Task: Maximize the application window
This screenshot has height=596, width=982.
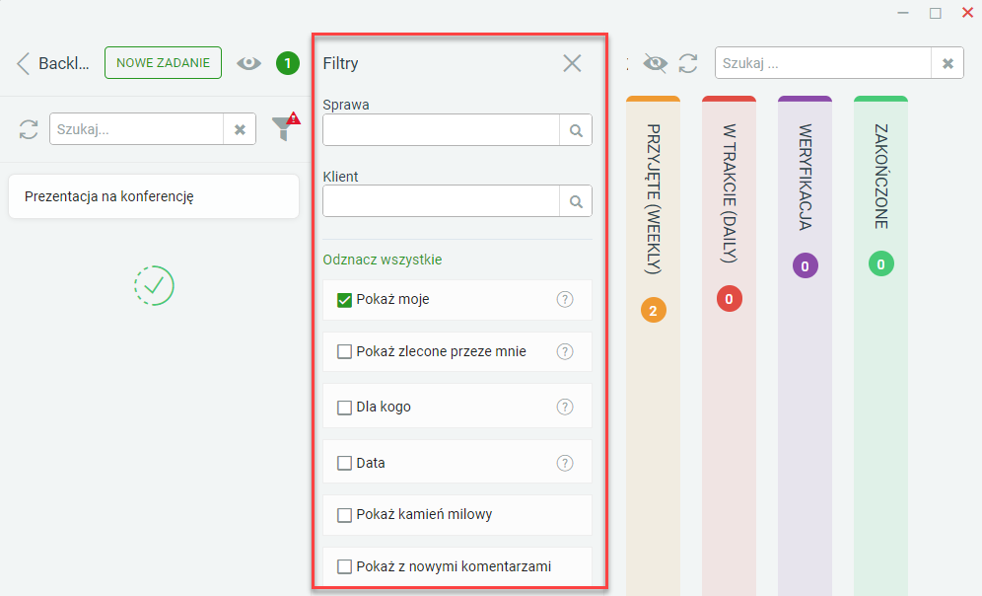Action: pos(935,13)
